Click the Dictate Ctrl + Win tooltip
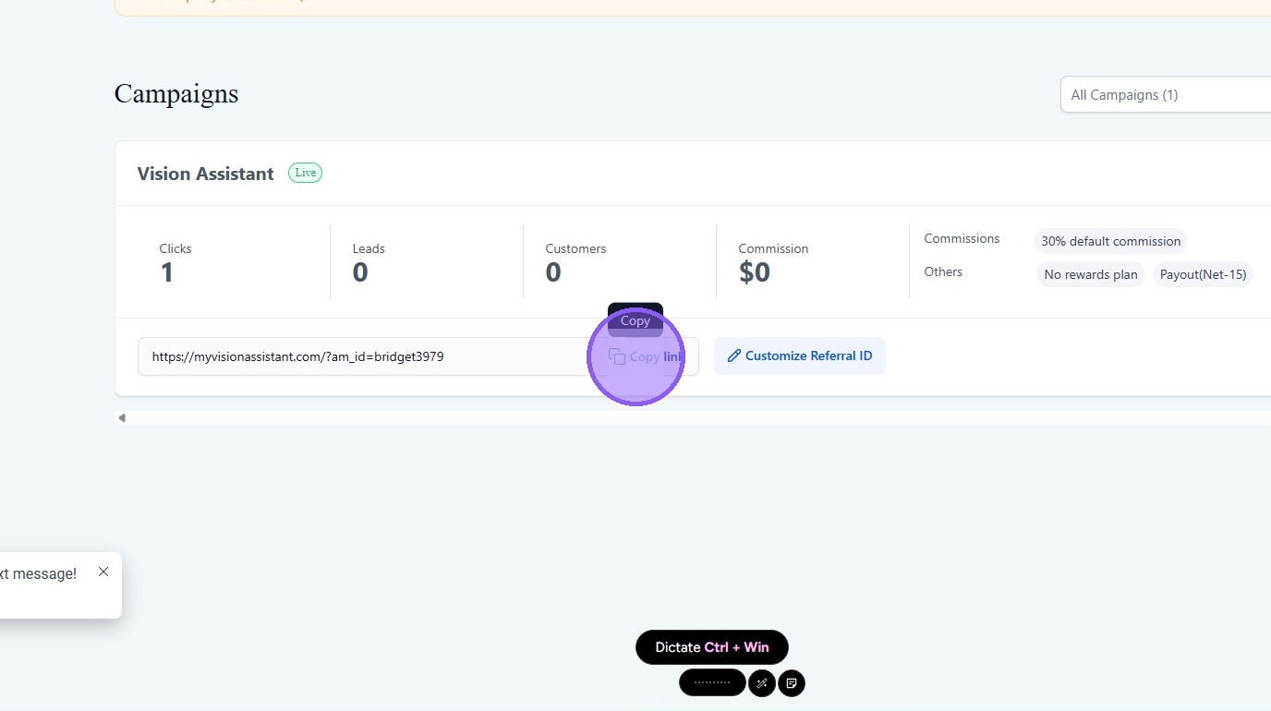This screenshot has width=1271, height=711. point(712,647)
